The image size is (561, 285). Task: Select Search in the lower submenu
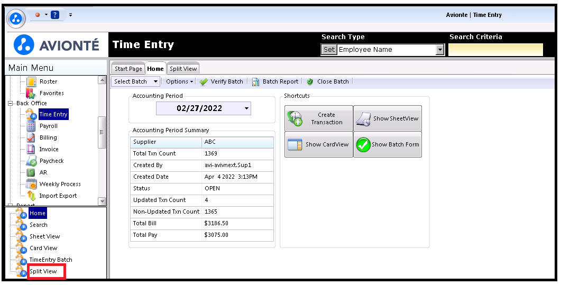[38, 225]
